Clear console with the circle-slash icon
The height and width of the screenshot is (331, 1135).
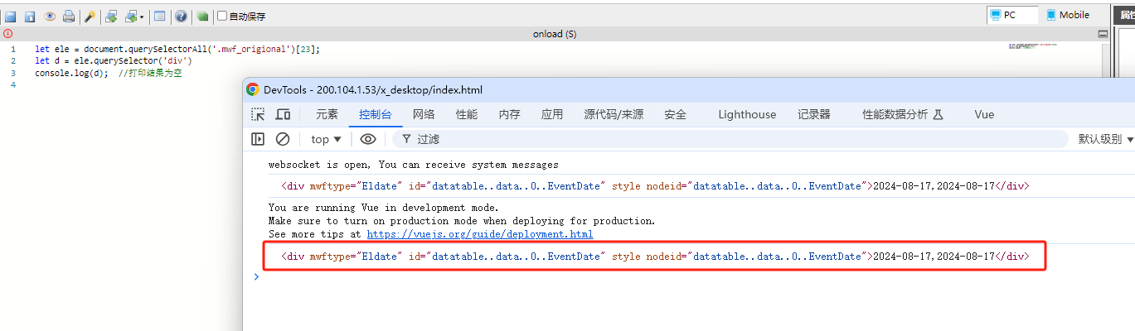point(283,139)
